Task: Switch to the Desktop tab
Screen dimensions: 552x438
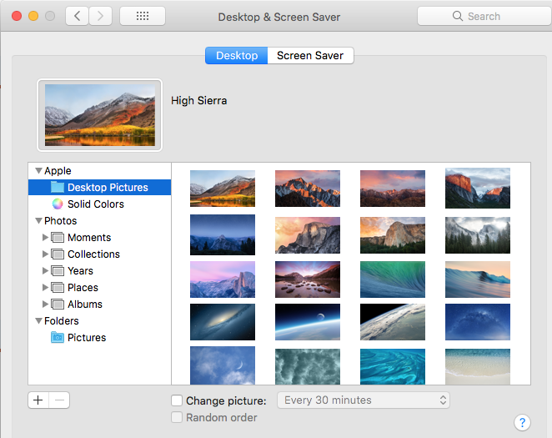Action: 237,56
